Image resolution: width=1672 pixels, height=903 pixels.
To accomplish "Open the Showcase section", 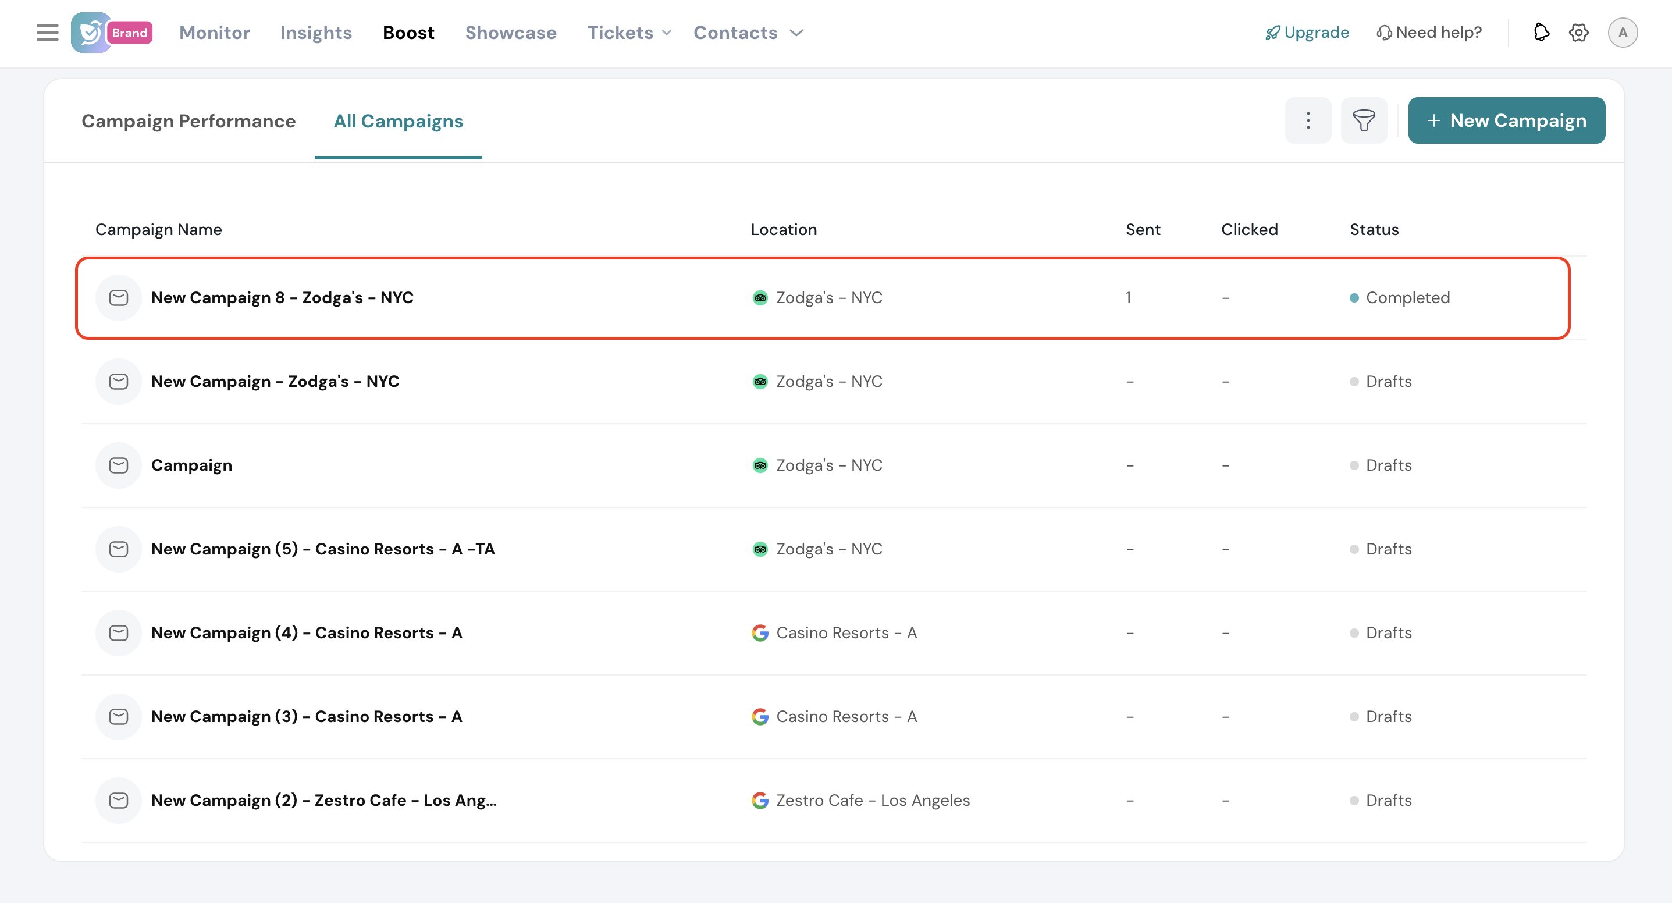I will point(511,33).
